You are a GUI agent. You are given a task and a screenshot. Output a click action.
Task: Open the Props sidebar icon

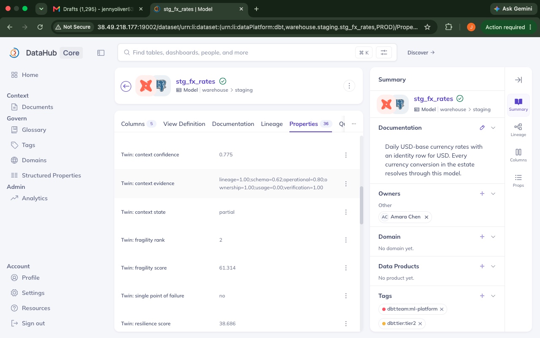click(518, 180)
